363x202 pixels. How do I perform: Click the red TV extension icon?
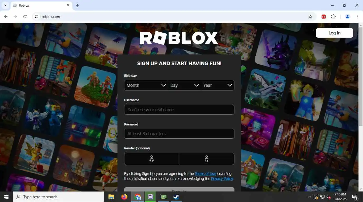324,17
